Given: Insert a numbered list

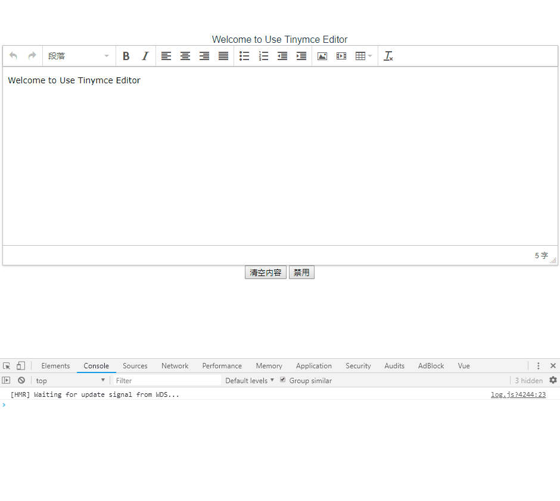Looking at the screenshot, I should tap(263, 56).
